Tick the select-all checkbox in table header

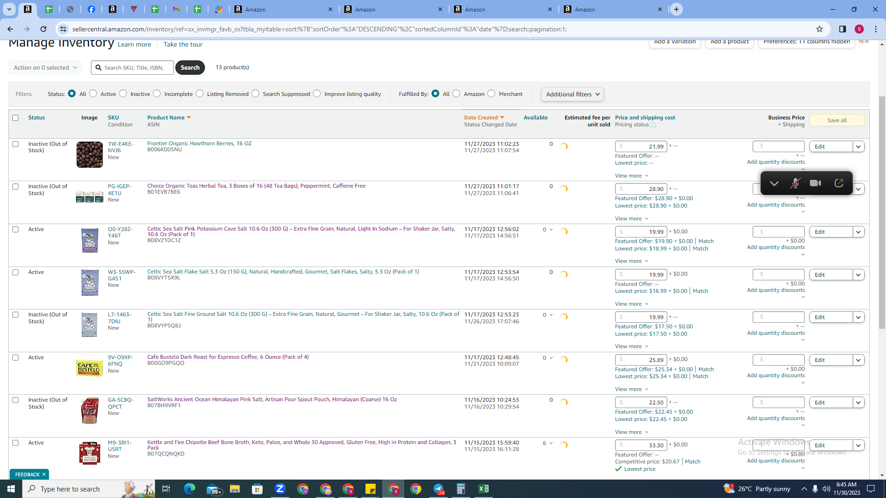point(16,118)
